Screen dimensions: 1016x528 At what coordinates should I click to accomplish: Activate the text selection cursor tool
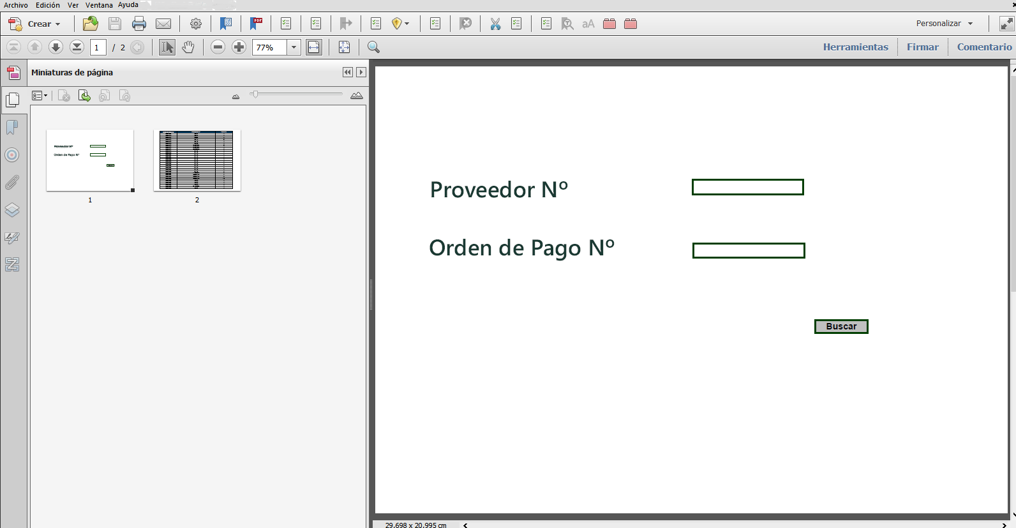pos(167,47)
